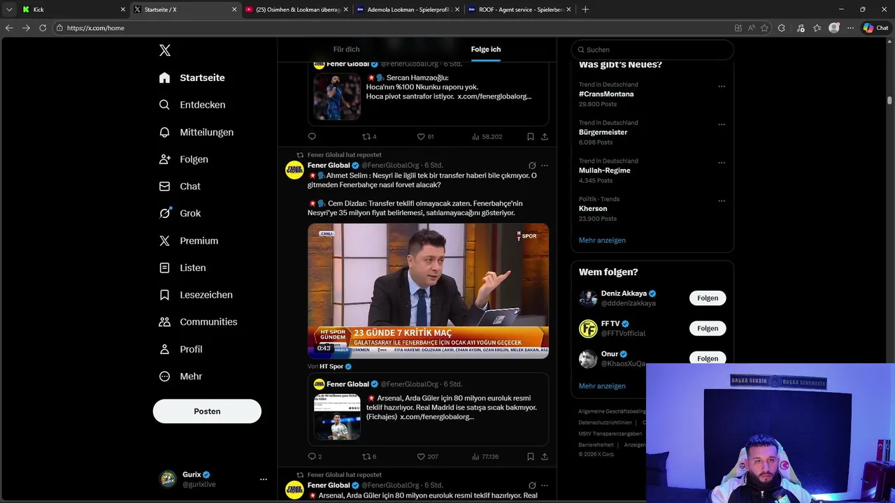The width and height of the screenshot is (895, 503).
Task: Open Listen in the sidebar
Action: [182, 268]
